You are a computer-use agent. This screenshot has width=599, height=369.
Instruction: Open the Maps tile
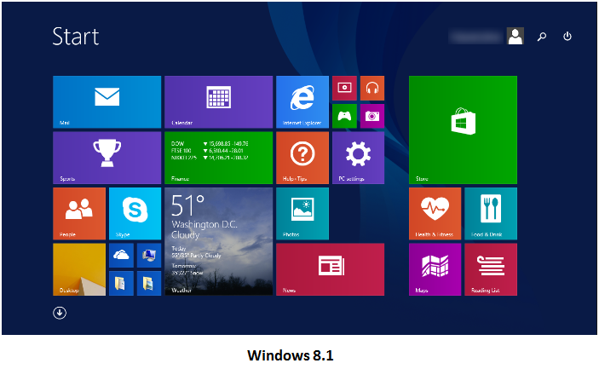(435, 269)
